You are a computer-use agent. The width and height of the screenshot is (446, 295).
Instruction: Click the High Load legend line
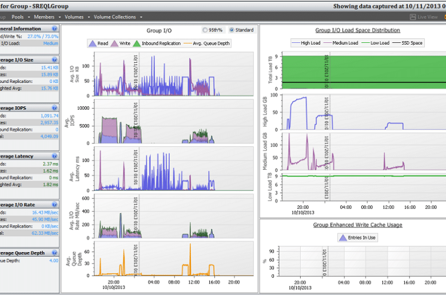tap(296, 43)
